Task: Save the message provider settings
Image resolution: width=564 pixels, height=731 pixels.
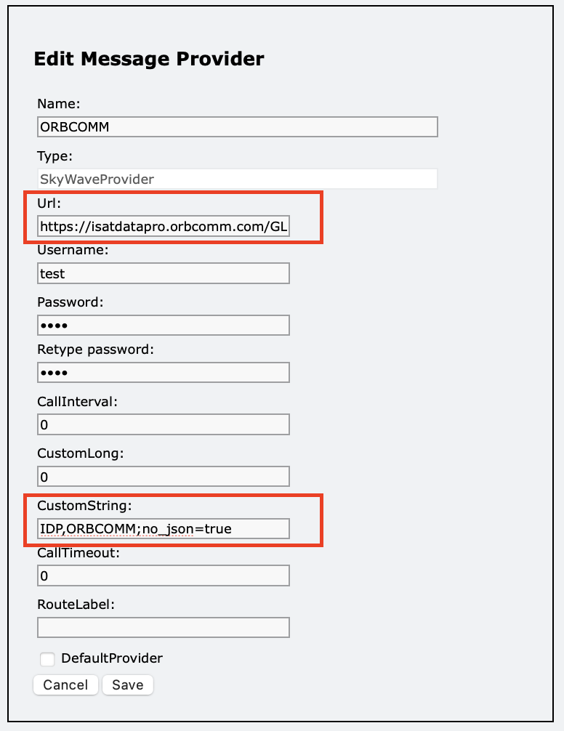Action: pos(128,684)
